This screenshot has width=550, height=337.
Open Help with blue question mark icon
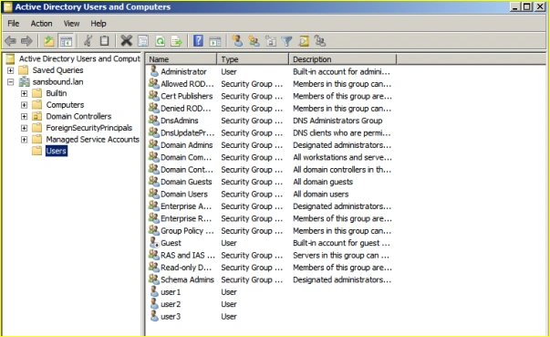click(198, 41)
